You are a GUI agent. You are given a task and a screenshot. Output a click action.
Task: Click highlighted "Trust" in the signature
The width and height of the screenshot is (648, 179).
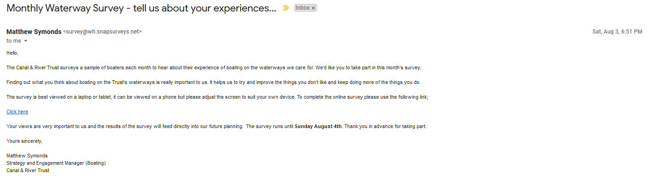pos(43,170)
